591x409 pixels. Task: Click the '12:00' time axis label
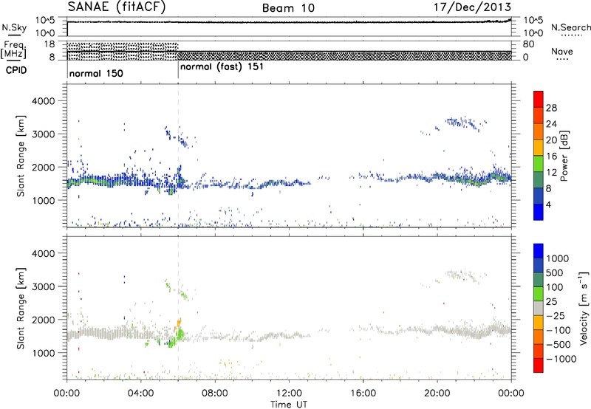pyautogui.click(x=289, y=393)
